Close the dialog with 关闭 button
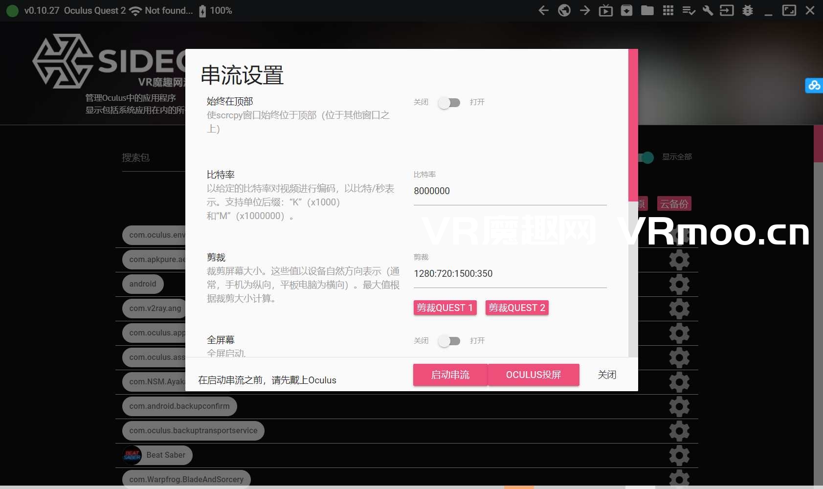The height and width of the screenshot is (489, 823). (607, 375)
